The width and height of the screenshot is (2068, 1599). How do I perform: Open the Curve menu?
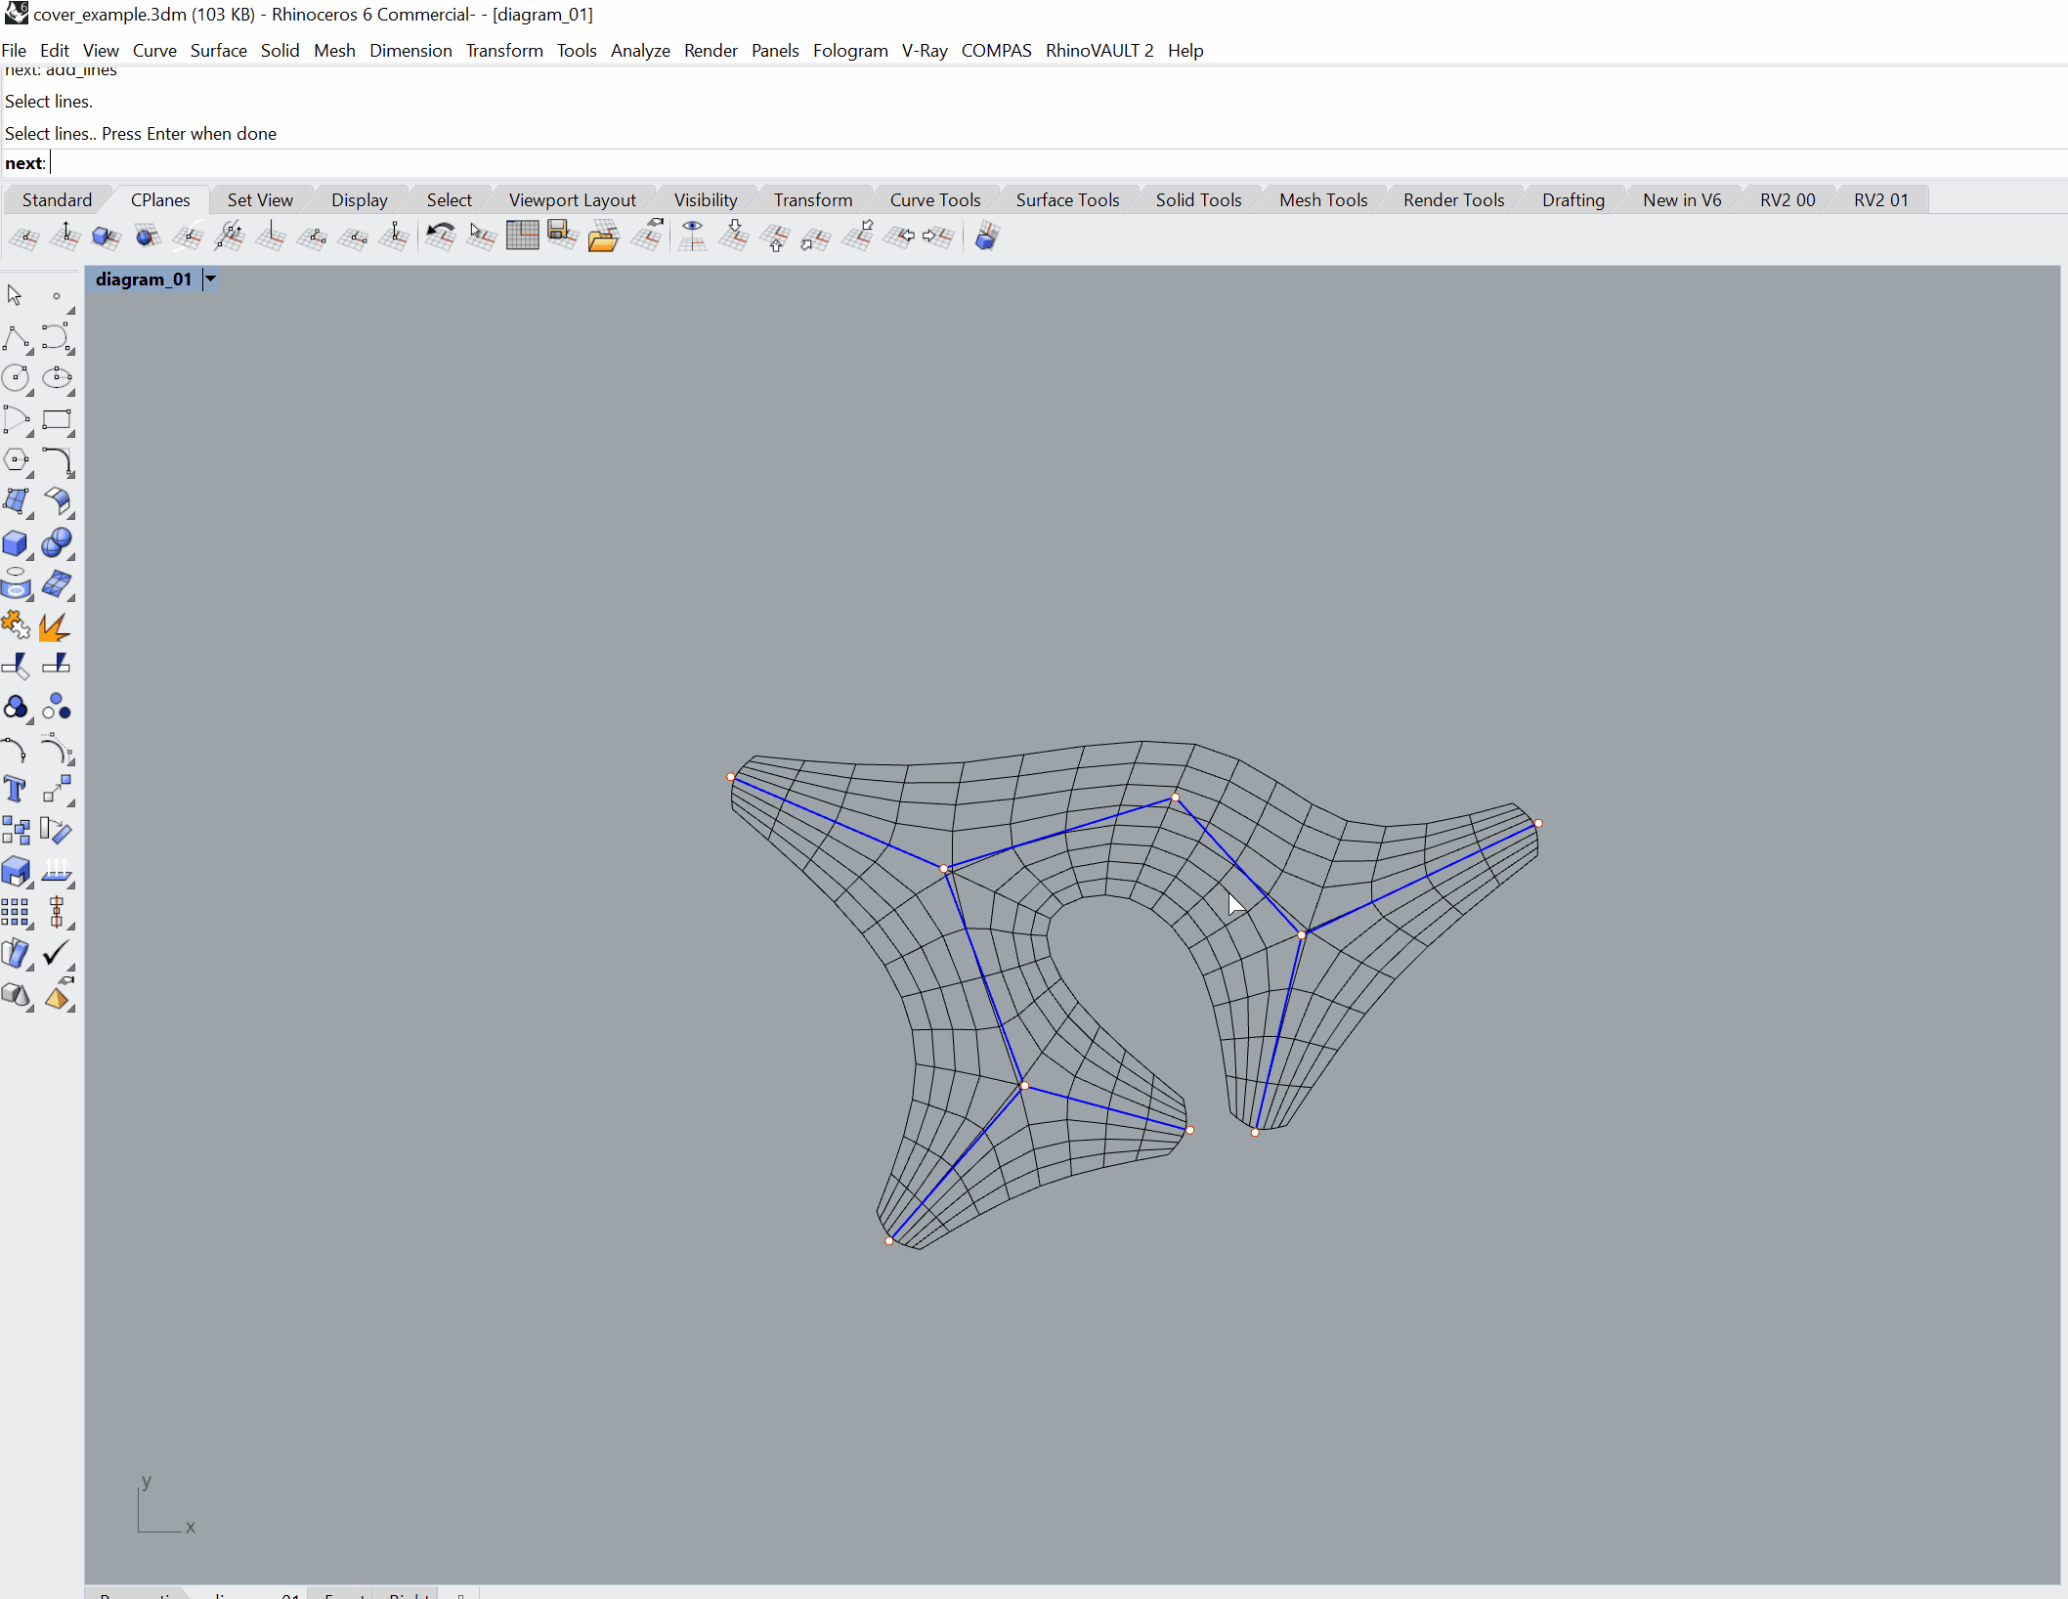click(154, 51)
